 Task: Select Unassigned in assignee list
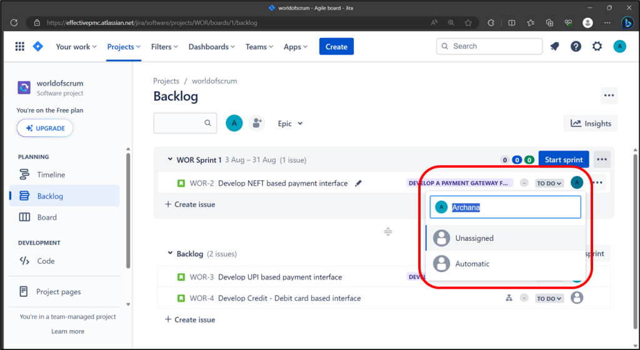coord(505,238)
